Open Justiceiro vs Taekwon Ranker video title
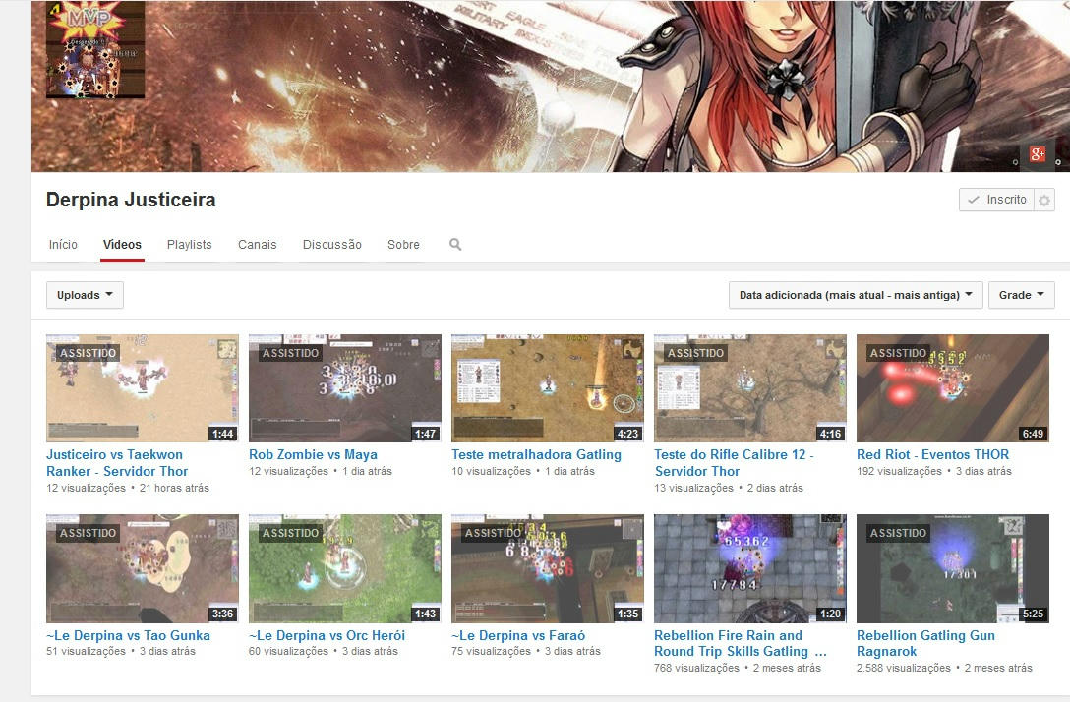Image resolution: width=1070 pixels, height=702 pixels. tap(117, 462)
